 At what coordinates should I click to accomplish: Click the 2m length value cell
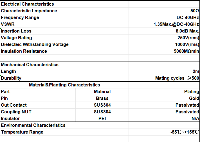pyautogui.click(x=164, y=71)
